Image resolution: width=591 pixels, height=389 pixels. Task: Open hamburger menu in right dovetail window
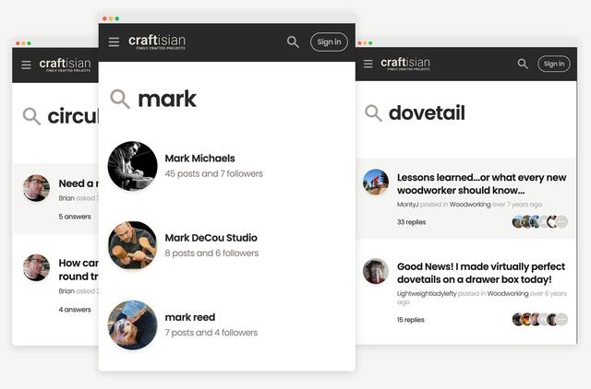pos(368,64)
